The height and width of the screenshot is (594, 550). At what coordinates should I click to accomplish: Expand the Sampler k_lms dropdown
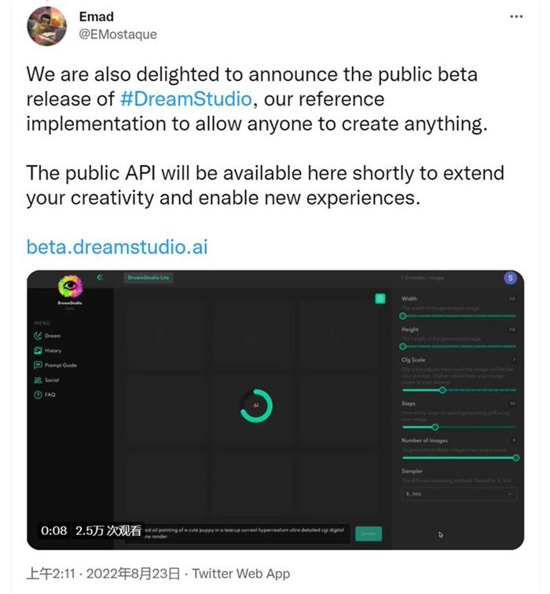click(459, 493)
